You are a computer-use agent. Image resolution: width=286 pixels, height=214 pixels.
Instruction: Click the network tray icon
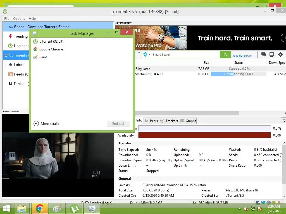pyautogui.click(x=253, y=209)
